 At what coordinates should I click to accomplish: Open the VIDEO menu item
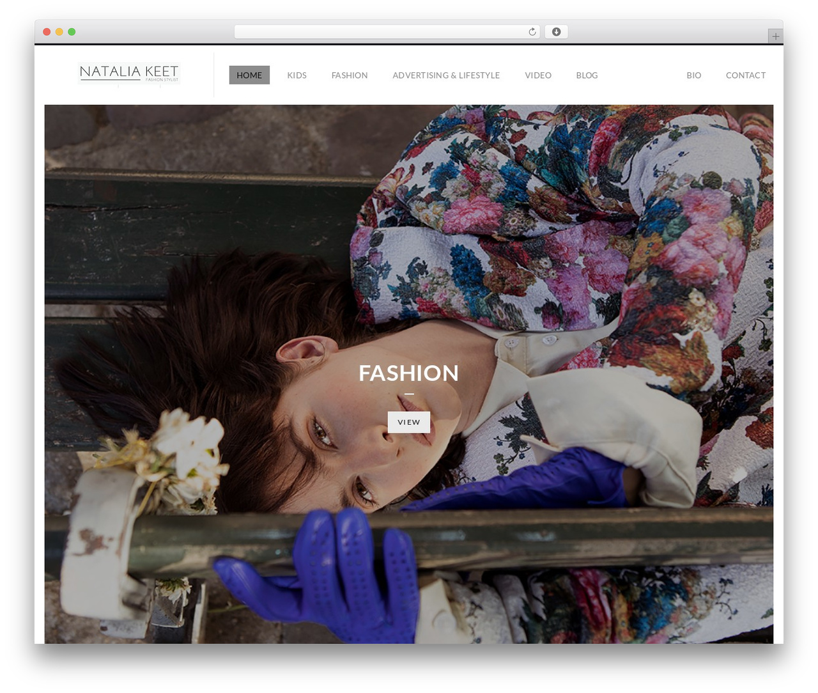point(538,75)
